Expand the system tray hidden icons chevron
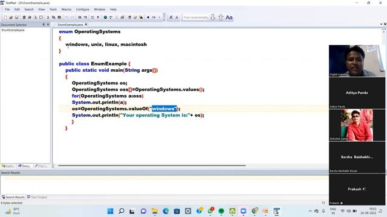The height and width of the screenshot is (217, 387). pyautogui.click(x=310, y=211)
